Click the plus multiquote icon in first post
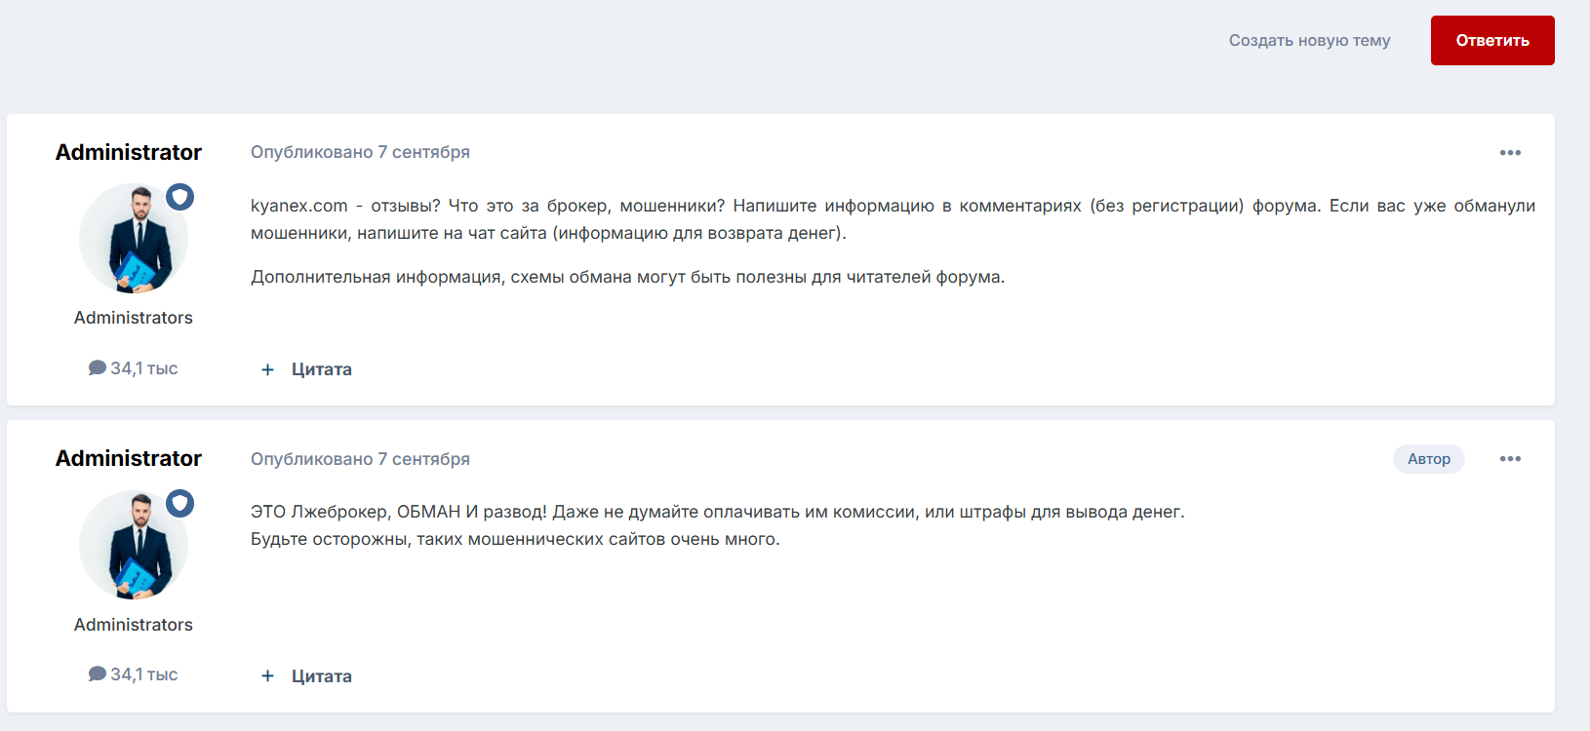Screen dimensions: 1590x731 point(267,369)
